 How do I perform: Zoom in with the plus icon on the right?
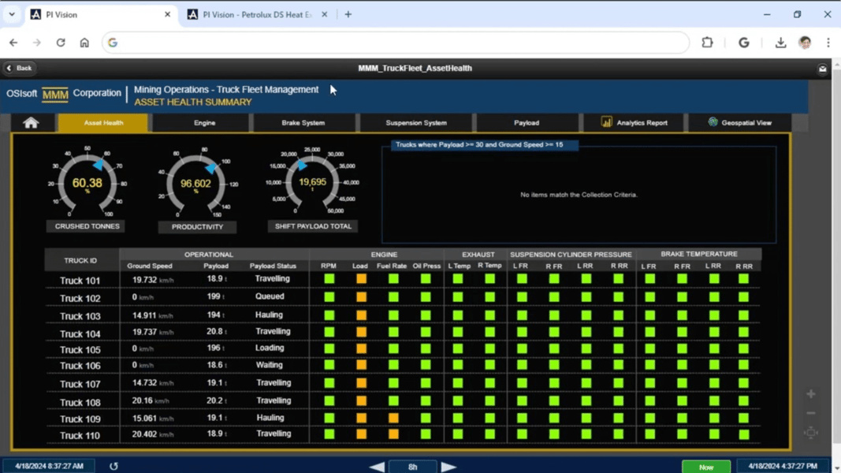(x=810, y=393)
